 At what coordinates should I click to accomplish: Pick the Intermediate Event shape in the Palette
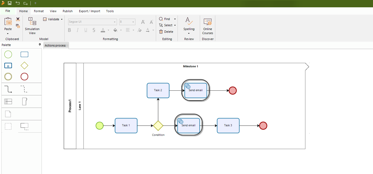pos(8,77)
